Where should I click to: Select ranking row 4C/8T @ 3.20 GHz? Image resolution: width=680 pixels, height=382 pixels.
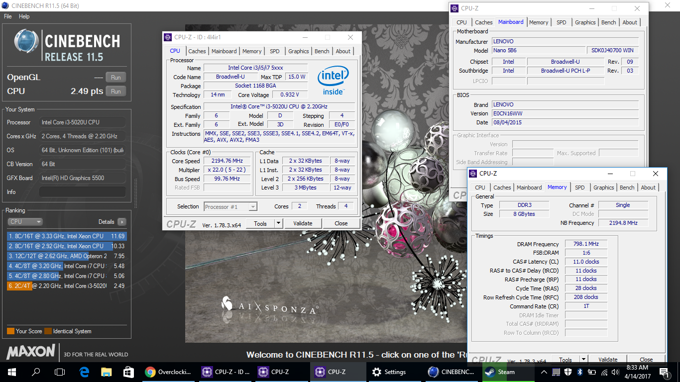click(x=67, y=266)
